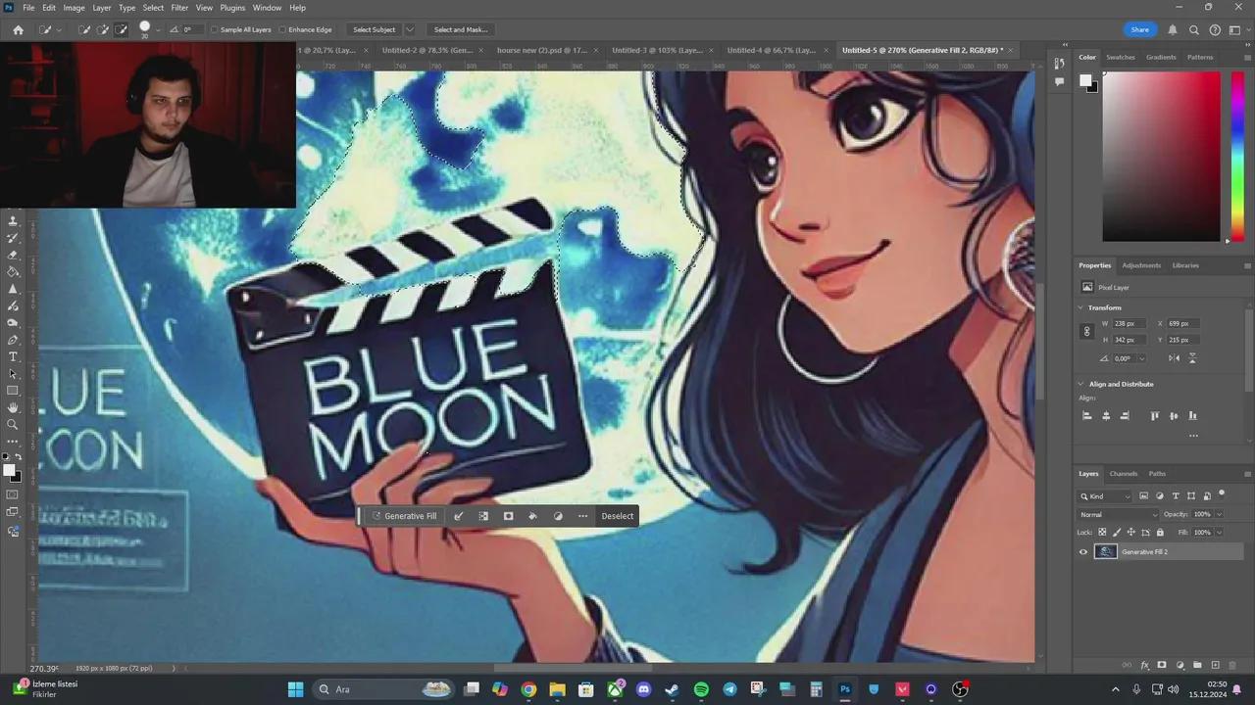Collapse the Align and Distribute section
The height and width of the screenshot is (705, 1255).
1081,384
